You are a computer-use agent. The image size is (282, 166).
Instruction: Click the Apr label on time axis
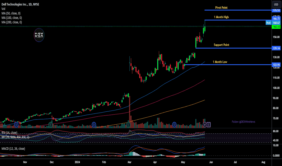pos(155,162)
